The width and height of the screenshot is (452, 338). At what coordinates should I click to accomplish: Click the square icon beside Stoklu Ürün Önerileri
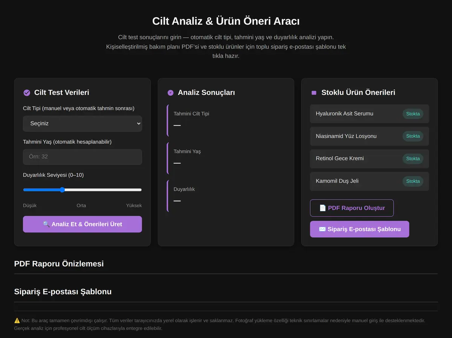pos(314,93)
